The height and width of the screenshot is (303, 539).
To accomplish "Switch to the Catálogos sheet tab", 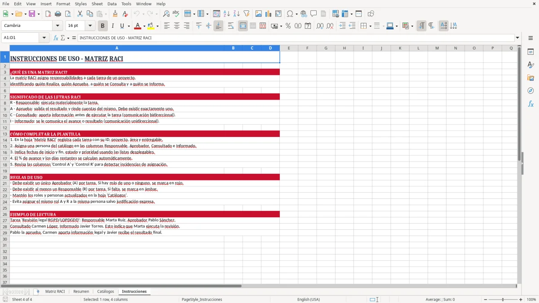I will 106,291.
